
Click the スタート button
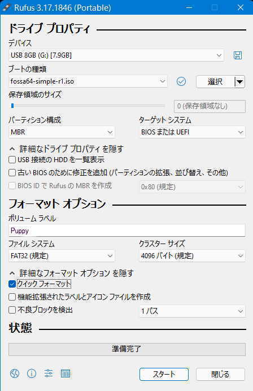click(164, 374)
